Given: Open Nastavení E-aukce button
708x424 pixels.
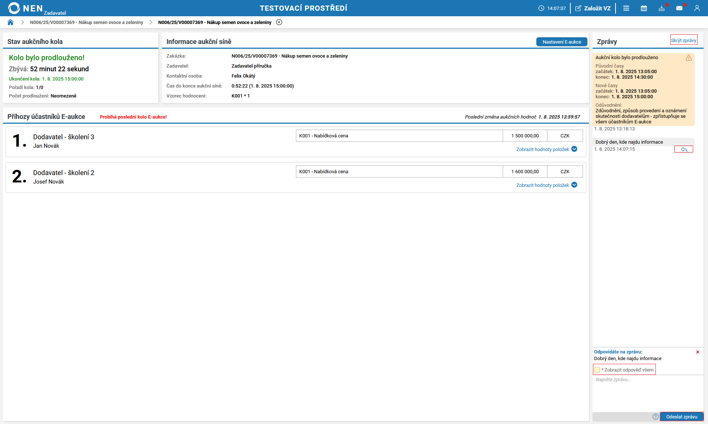Looking at the screenshot, I should coord(562,42).
